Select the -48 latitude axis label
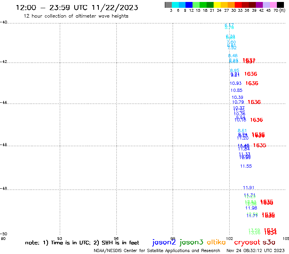Viewport: 289px width, 254px height. (x=4, y=188)
